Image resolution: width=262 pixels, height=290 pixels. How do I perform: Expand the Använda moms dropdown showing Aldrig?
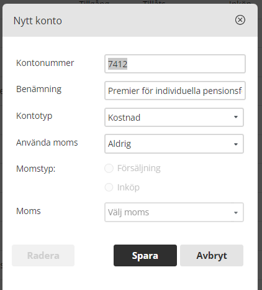[x=174, y=144]
